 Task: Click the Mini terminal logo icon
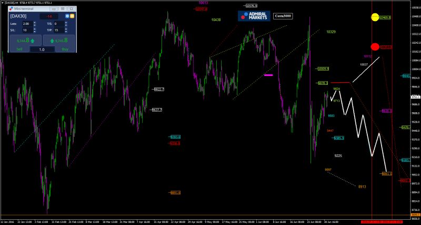coord(12,9)
